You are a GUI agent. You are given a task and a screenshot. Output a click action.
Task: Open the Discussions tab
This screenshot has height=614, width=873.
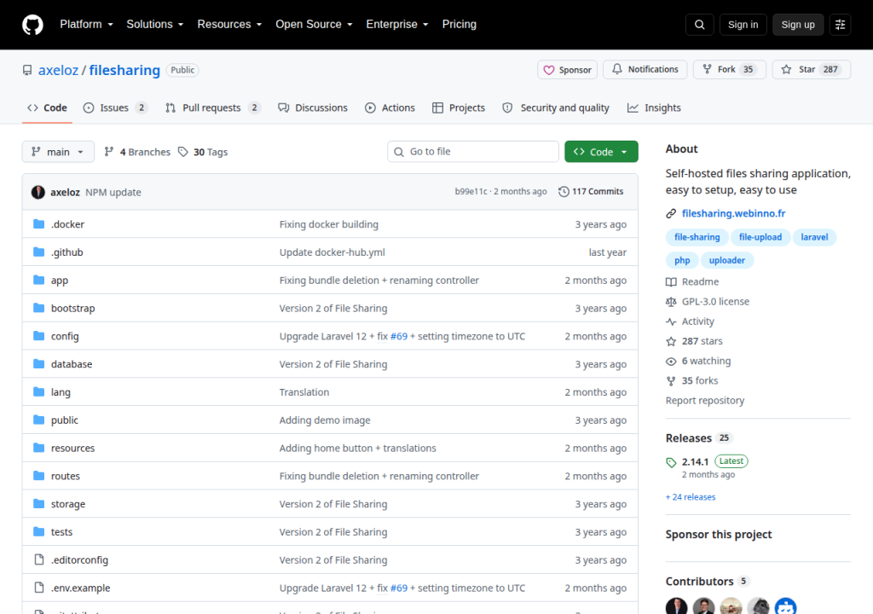point(313,107)
